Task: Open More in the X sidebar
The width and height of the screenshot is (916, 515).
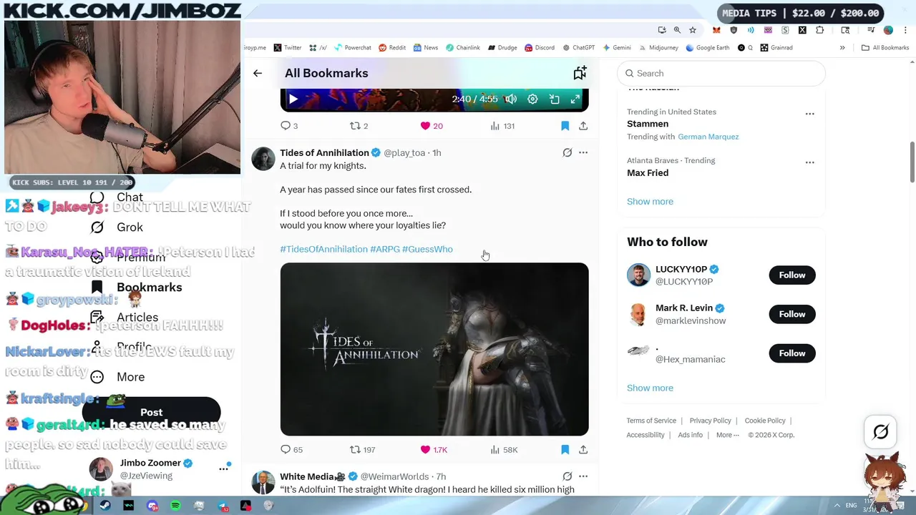Action: 118,377
